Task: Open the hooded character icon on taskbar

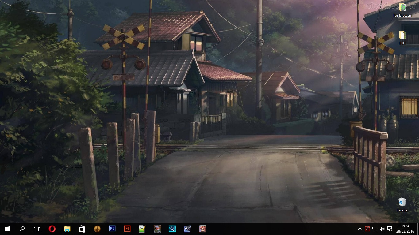Action: coord(157,229)
